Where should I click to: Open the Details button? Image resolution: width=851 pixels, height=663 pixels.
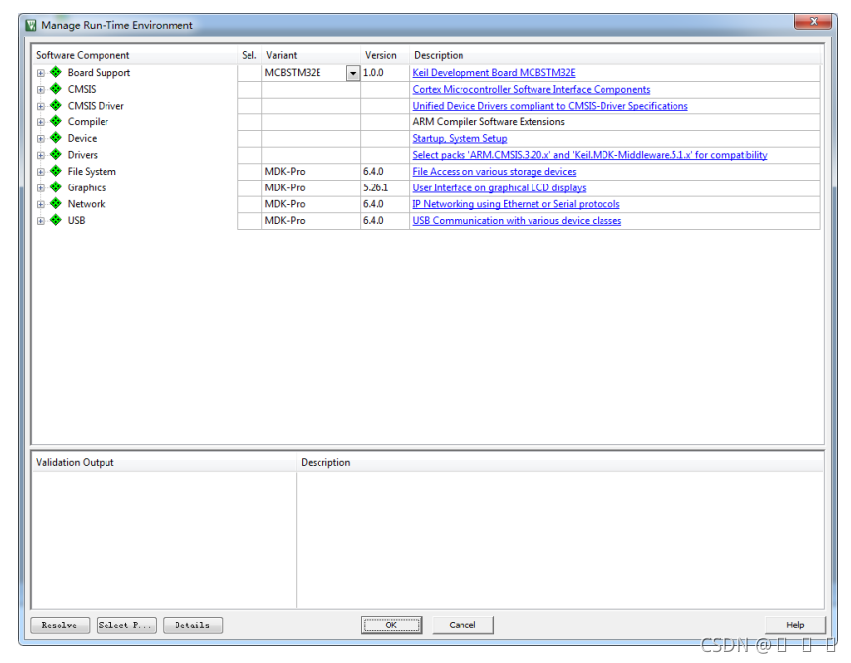click(x=192, y=625)
